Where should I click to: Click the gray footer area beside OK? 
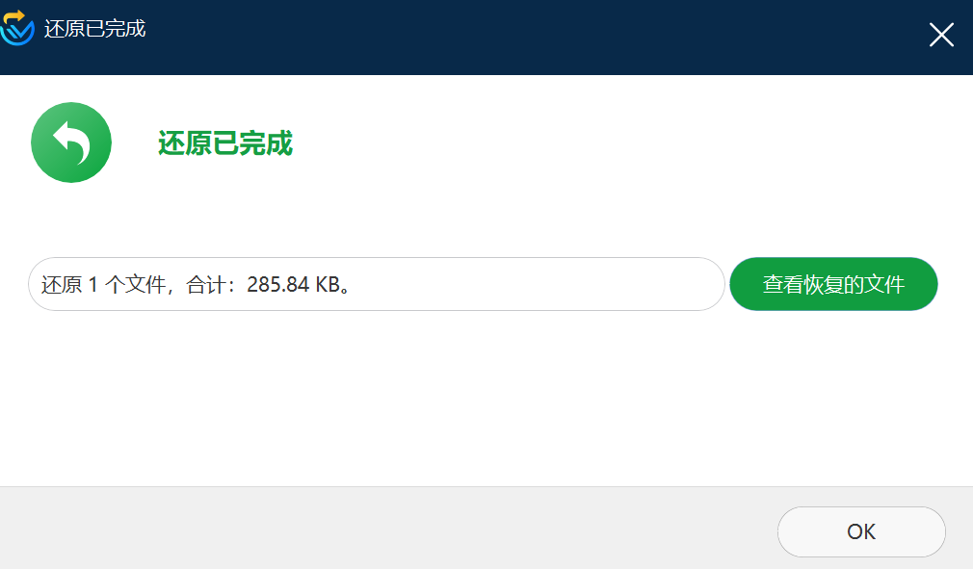(x=384, y=529)
